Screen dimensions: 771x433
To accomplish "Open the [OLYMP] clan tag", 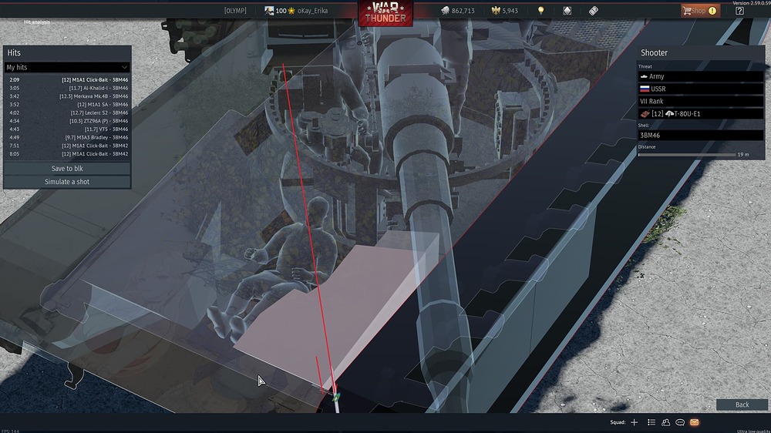I will (x=235, y=10).
